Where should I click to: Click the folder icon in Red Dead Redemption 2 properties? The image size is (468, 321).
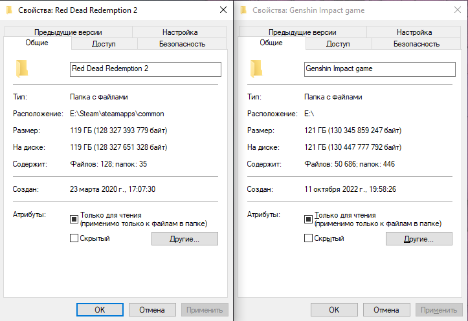pyautogui.click(x=23, y=68)
